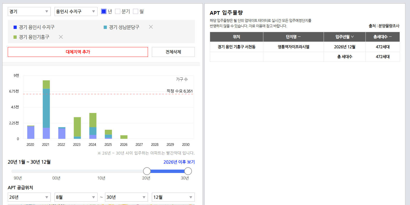Screen dimensions: 410x205
Task: Click the 경기 용인 기흥구 서천동 cell
Action: (236, 47)
